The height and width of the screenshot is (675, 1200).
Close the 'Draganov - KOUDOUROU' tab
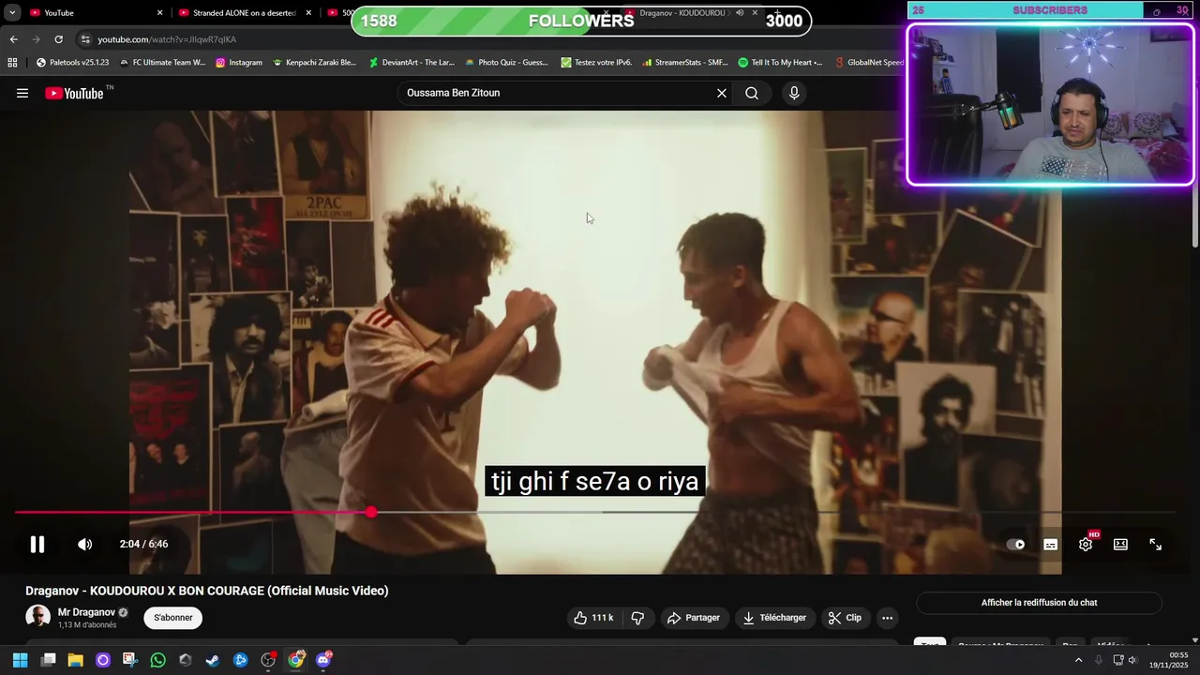[755, 13]
